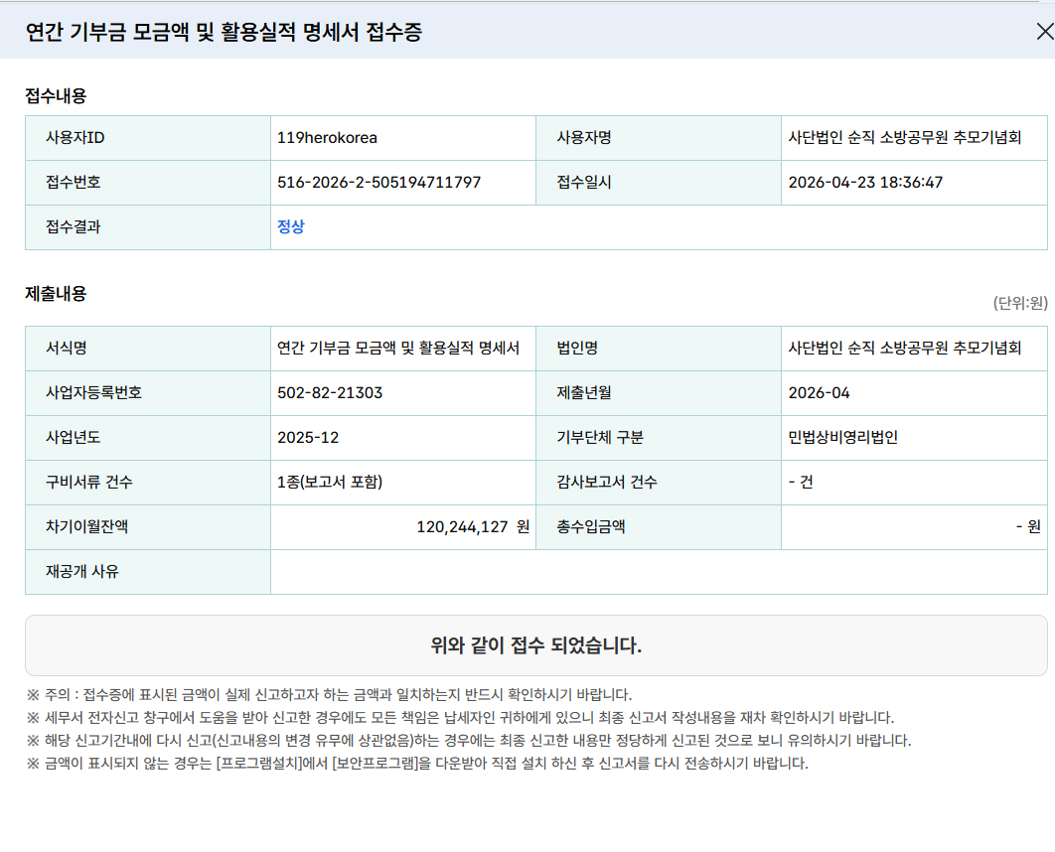Click the 민법상비영리법인 classification value
This screenshot has height=852, width=1055.
click(x=842, y=437)
